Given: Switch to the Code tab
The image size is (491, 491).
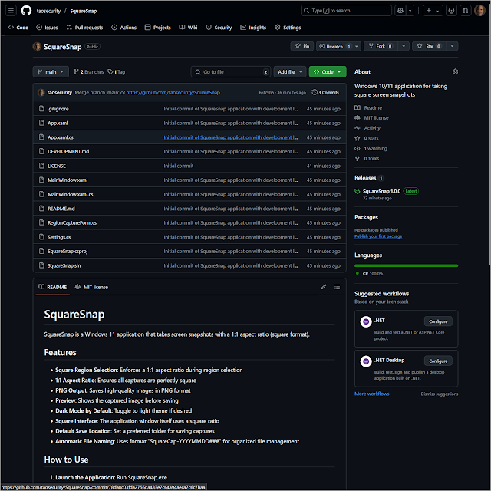Looking at the screenshot, I should [18, 28].
